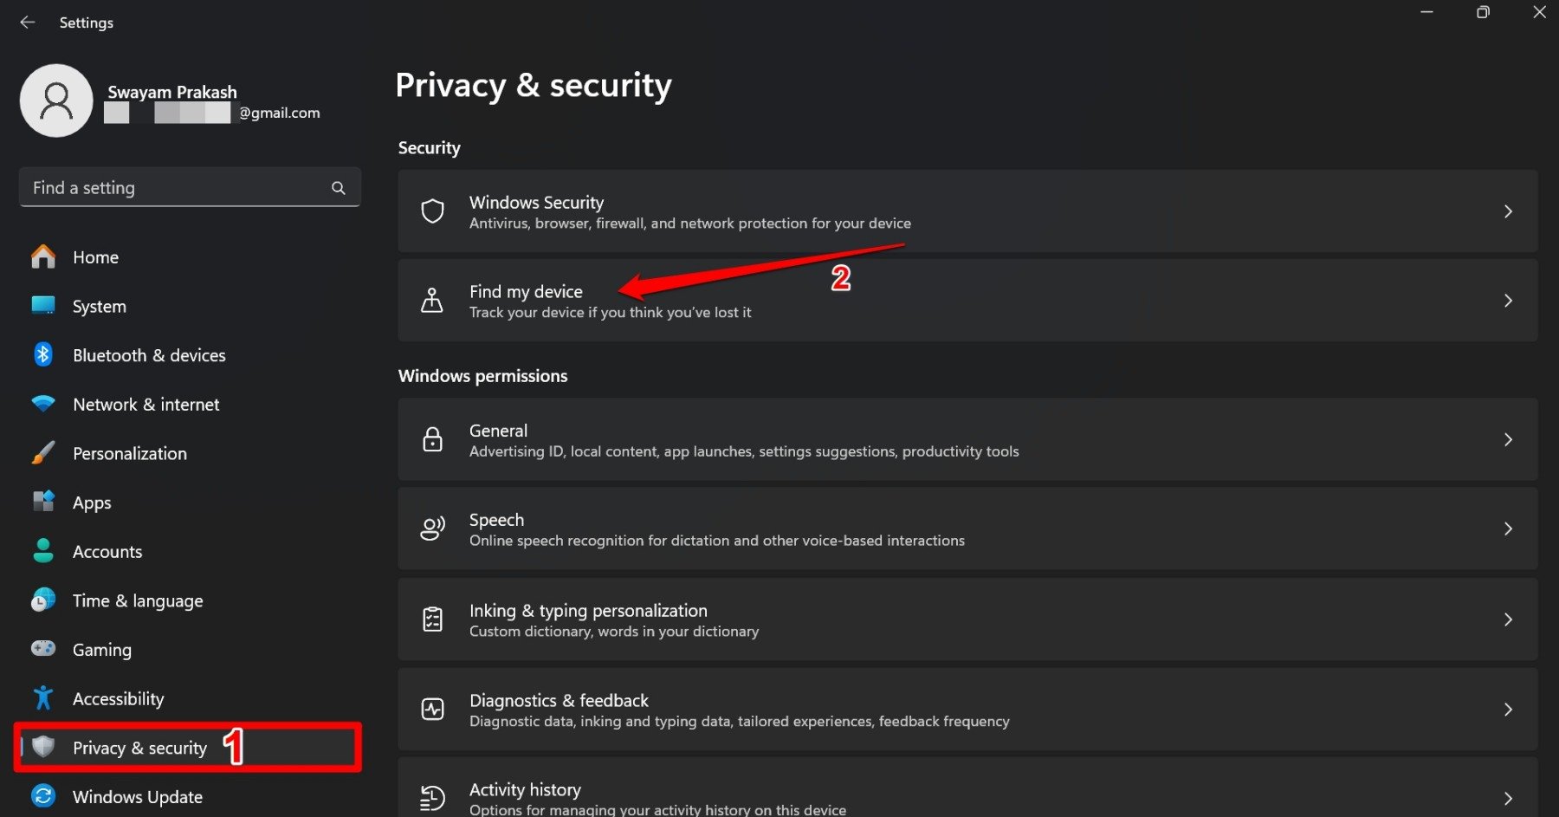The image size is (1559, 817).
Task: Select the Inking & typing personalization icon
Action: click(x=432, y=619)
